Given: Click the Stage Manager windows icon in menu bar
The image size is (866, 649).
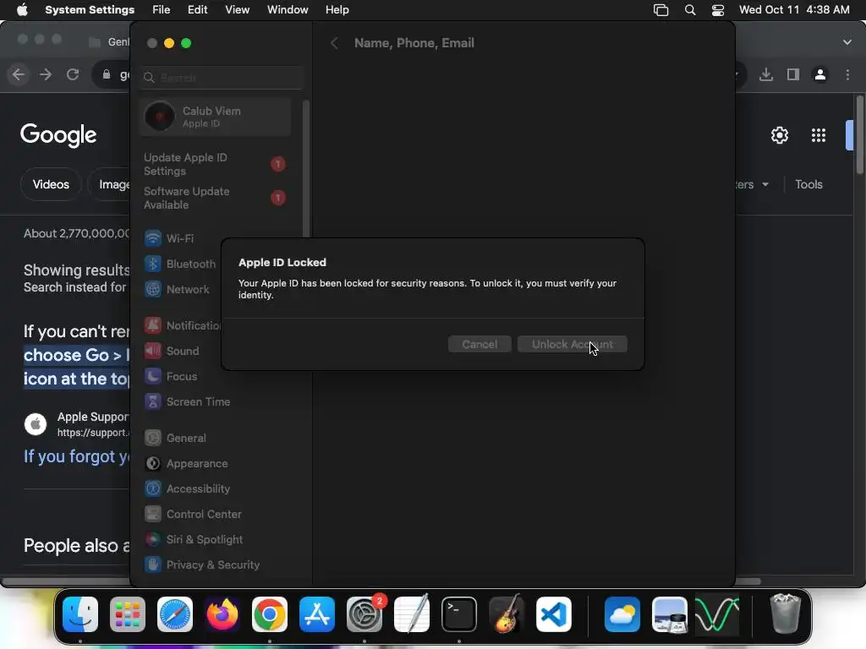Looking at the screenshot, I should [660, 10].
